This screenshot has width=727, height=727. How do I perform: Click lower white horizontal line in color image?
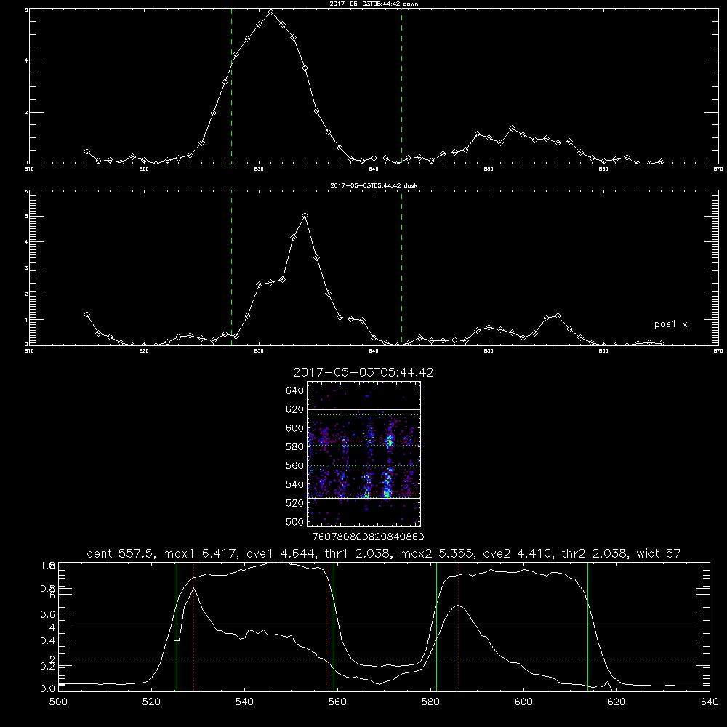tap(363, 498)
